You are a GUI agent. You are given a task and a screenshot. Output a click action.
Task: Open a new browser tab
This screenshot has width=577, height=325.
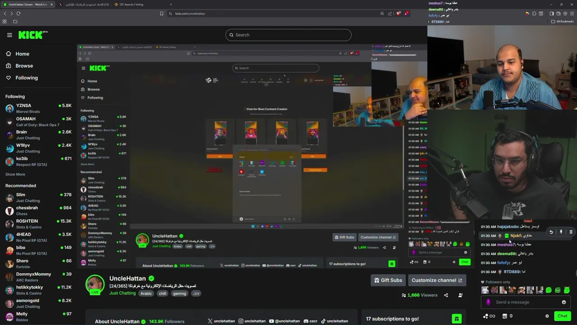[170, 5]
